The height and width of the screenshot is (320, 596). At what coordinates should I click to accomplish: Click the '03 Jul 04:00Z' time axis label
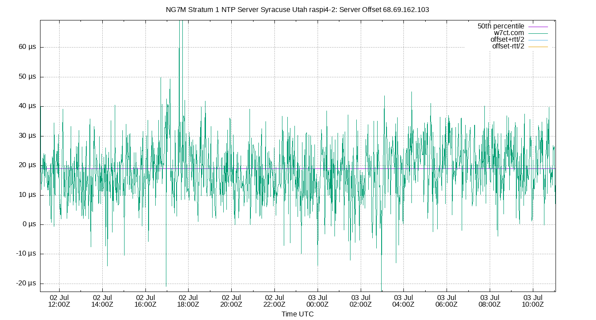[x=403, y=301]
